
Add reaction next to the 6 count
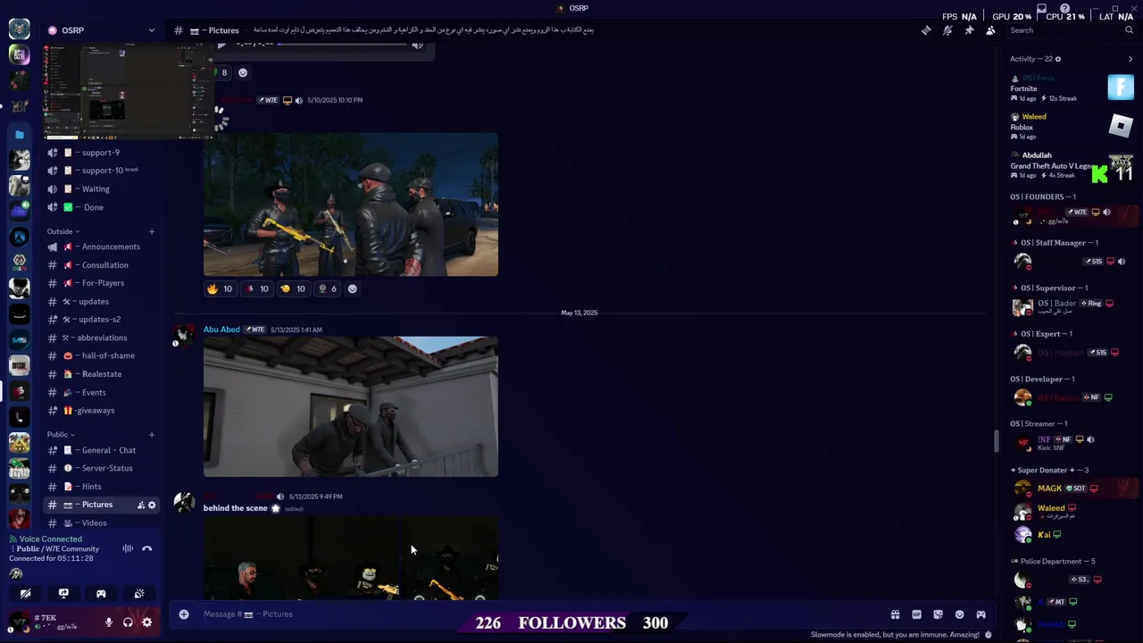(x=352, y=288)
